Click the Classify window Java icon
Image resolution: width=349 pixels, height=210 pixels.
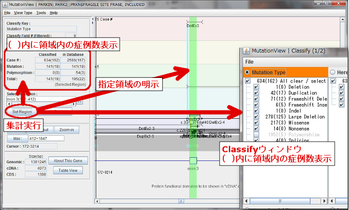(246, 50)
